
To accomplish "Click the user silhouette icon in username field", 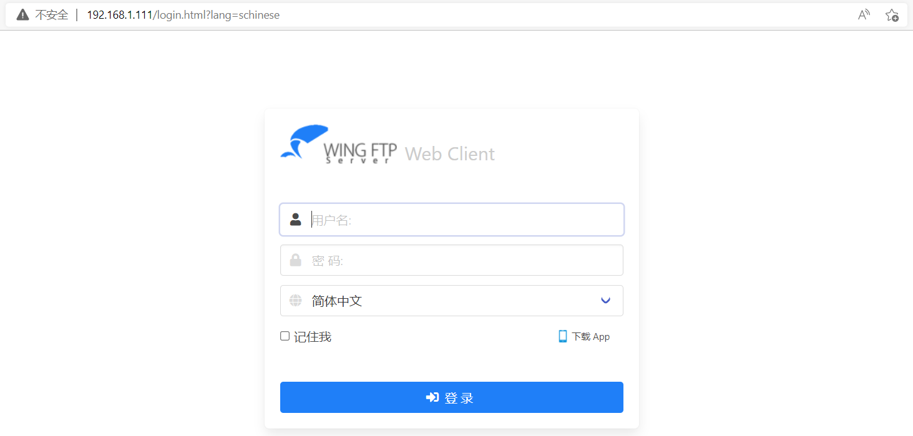I will [296, 220].
